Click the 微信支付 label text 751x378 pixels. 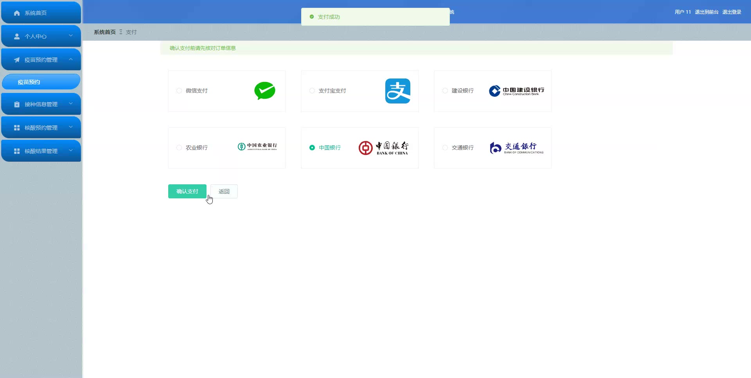point(197,91)
